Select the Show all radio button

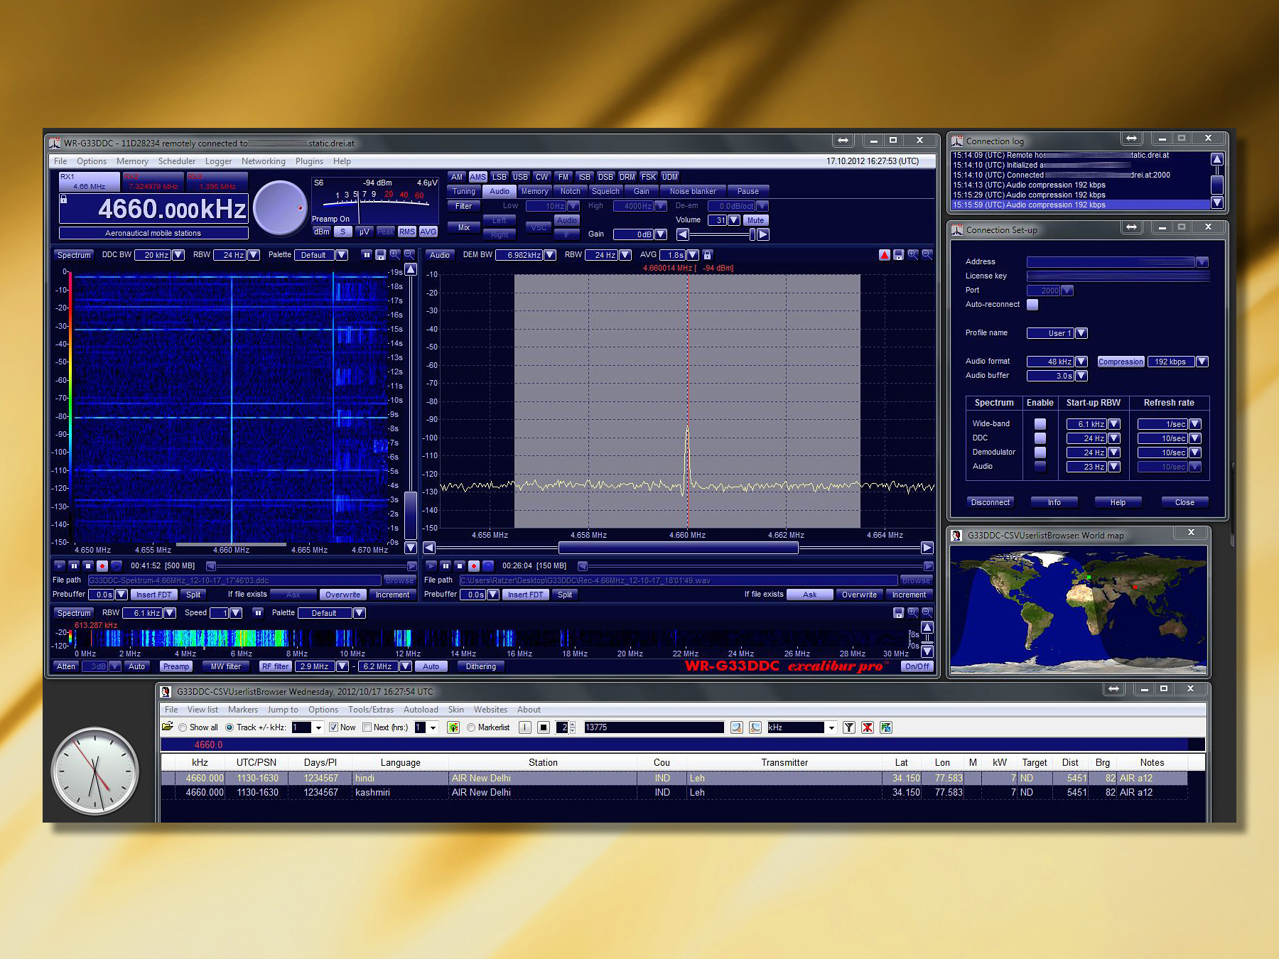pos(183,727)
